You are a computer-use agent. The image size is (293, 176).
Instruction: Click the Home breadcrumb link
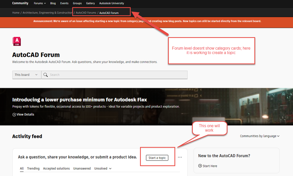point(16,13)
